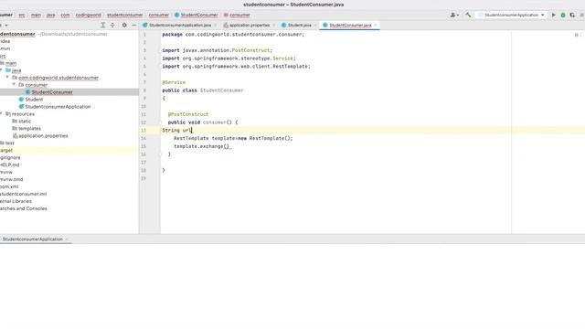Select mvnw.cmd file in tree

click(12, 179)
